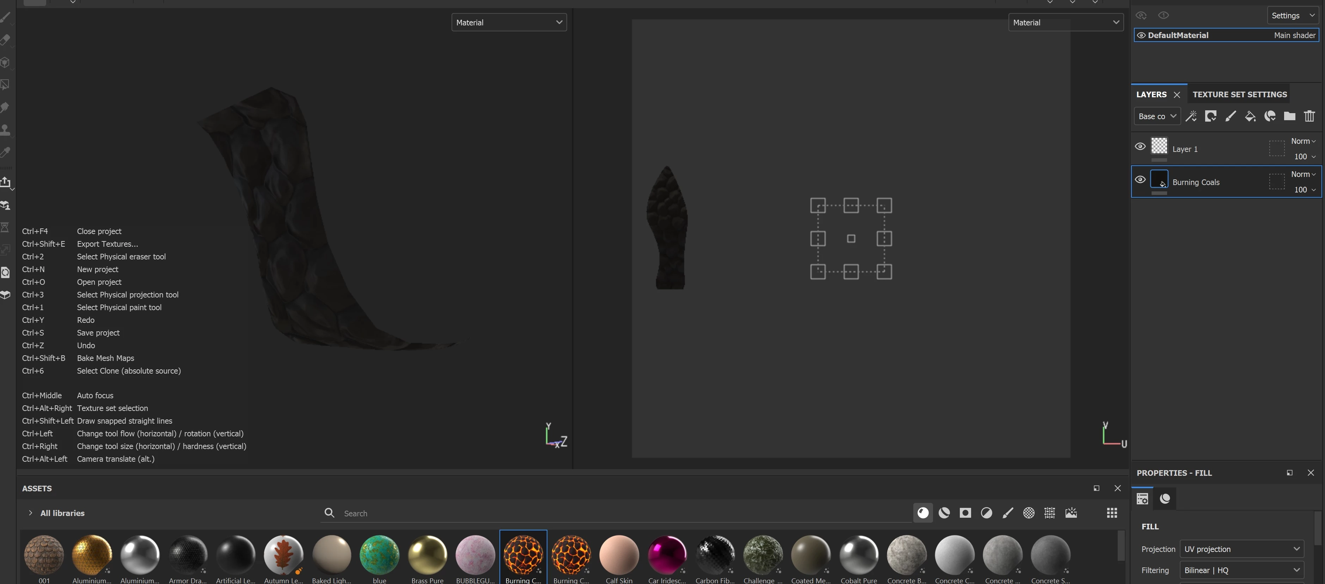Filter assets by environment maps
The height and width of the screenshot is (584, 1325).
(1071, 512)
